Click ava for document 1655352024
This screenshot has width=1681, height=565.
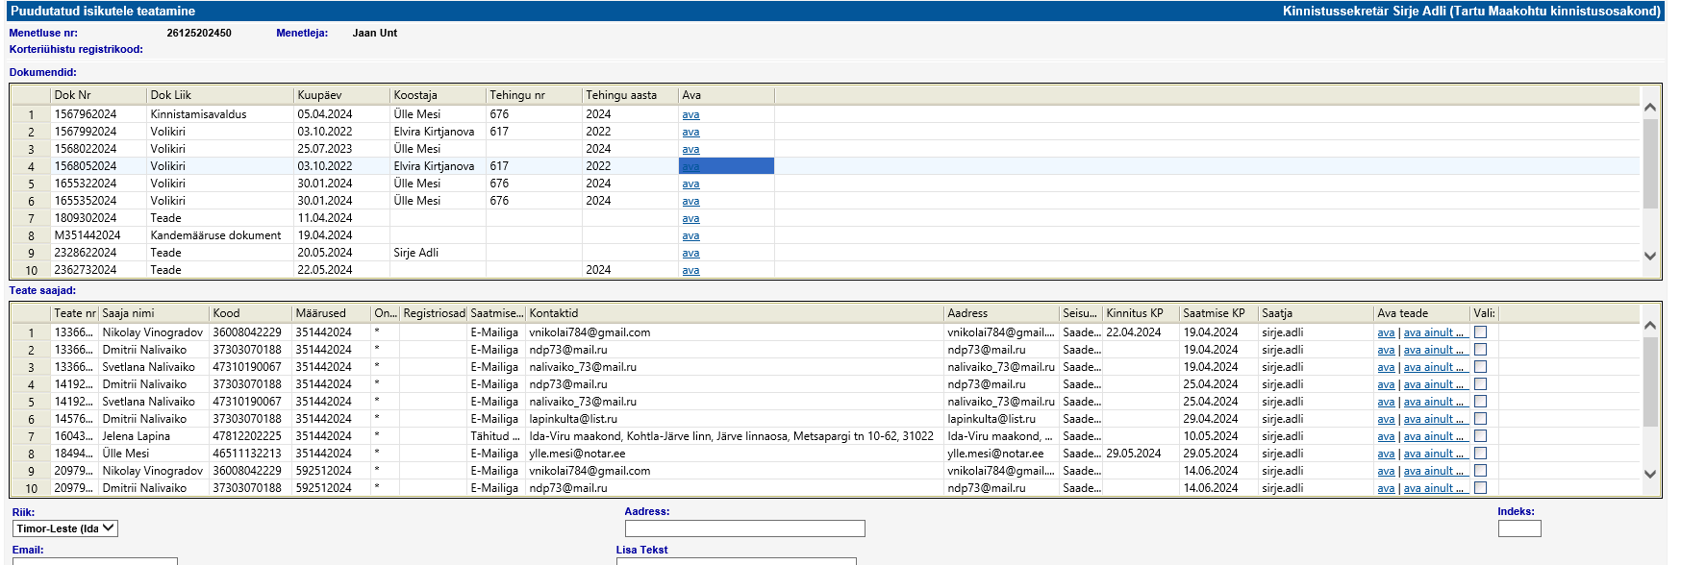[x=690, y=201]
